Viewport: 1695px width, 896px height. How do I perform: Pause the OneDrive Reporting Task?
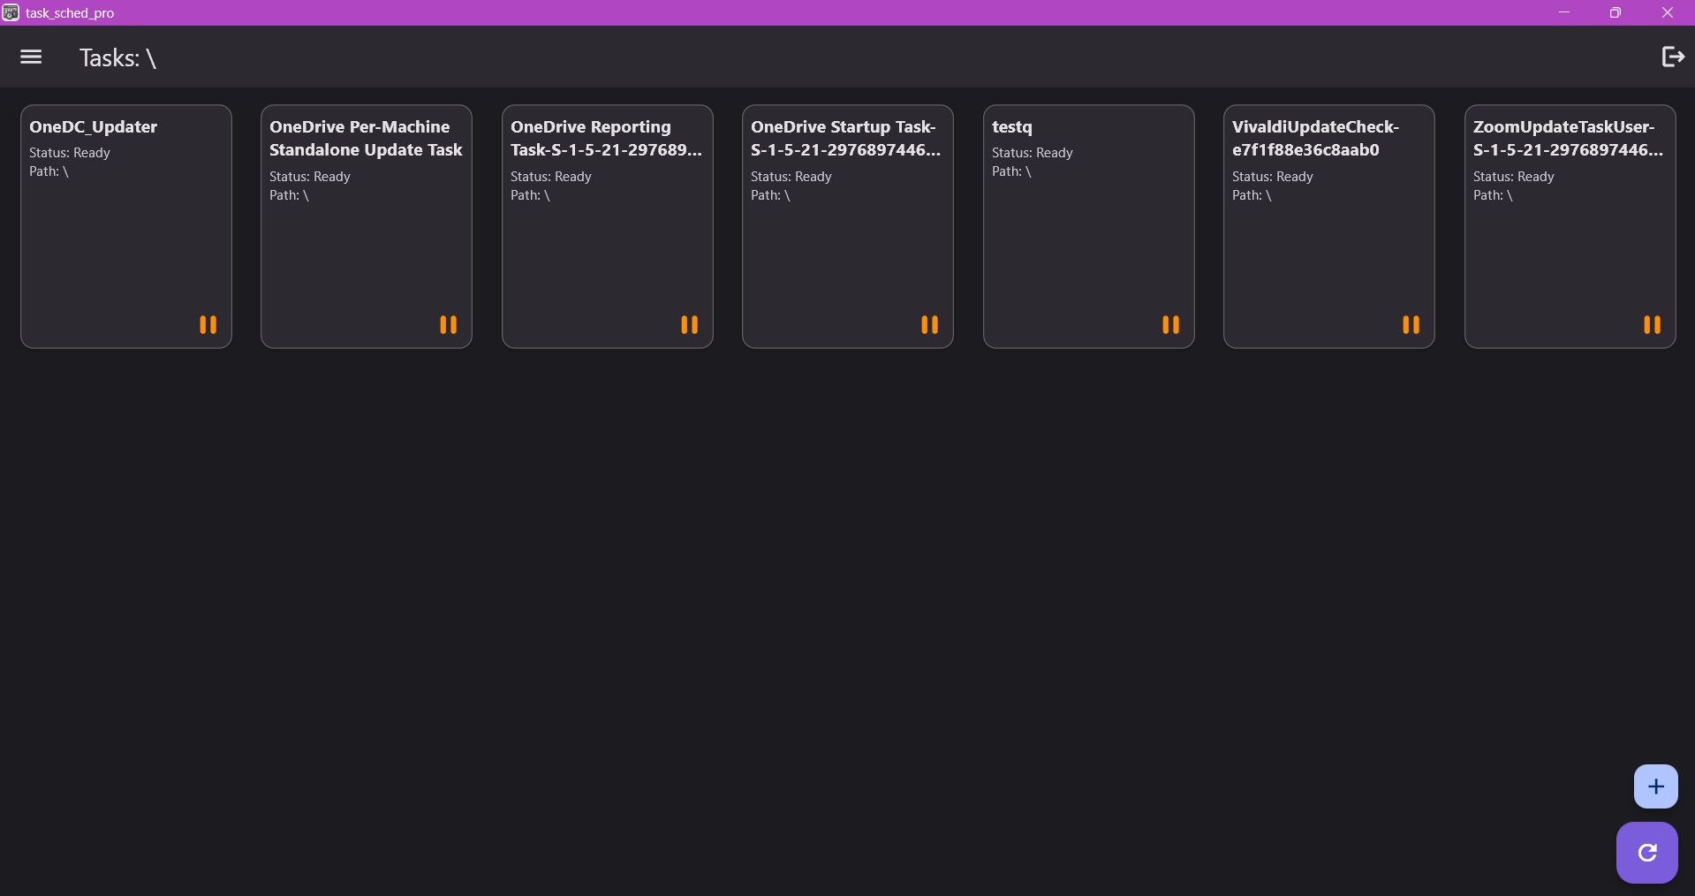(x=690, y=325)
